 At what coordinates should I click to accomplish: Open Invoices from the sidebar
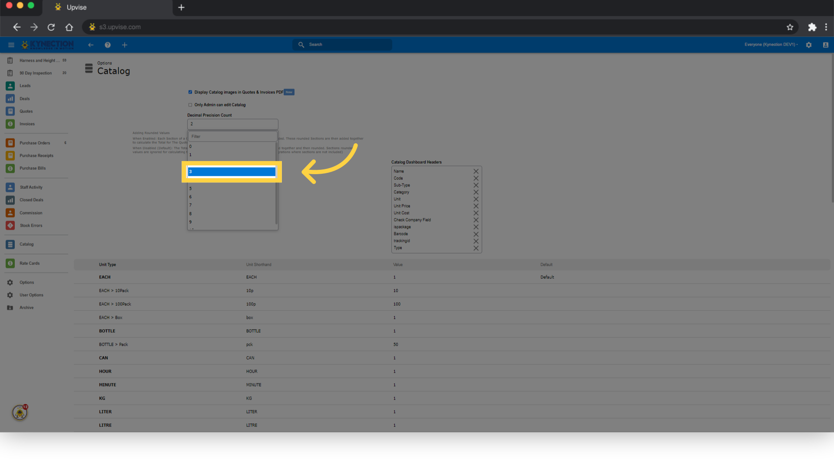[x=27, y=124]
